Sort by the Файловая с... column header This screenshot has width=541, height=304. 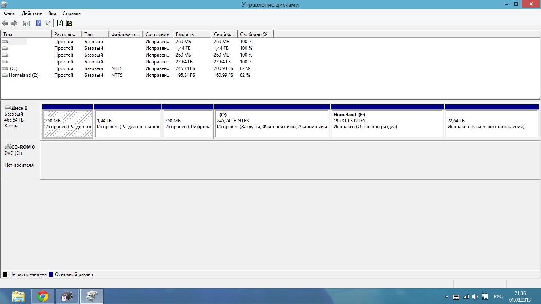click(x=126, y=34)
